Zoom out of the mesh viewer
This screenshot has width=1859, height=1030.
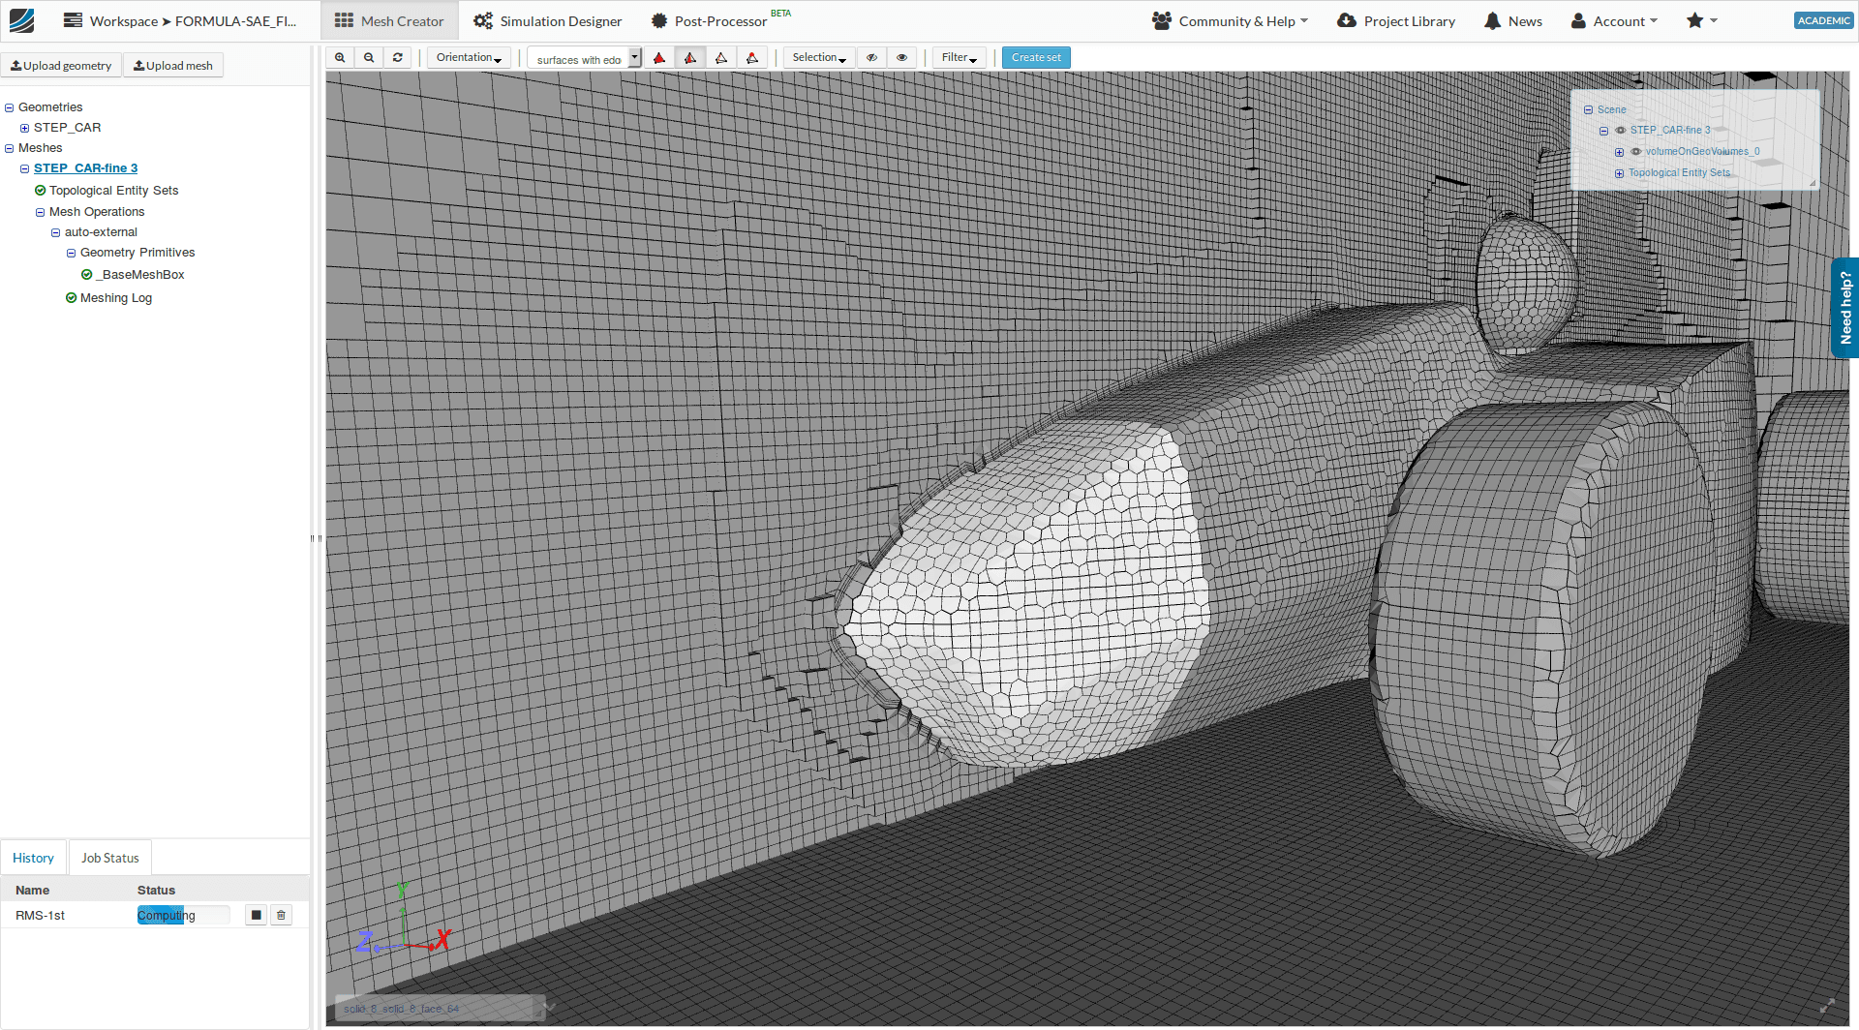point(369,58)
